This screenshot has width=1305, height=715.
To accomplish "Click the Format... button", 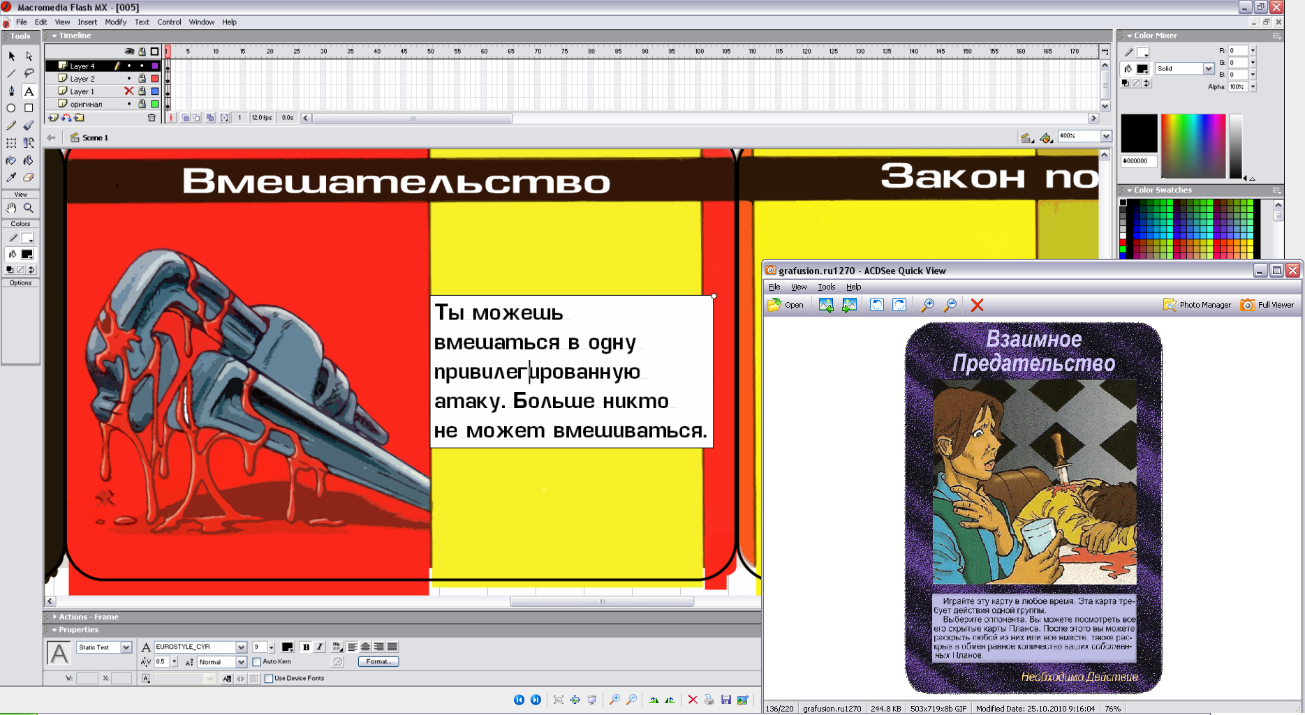I will (378, 661).
